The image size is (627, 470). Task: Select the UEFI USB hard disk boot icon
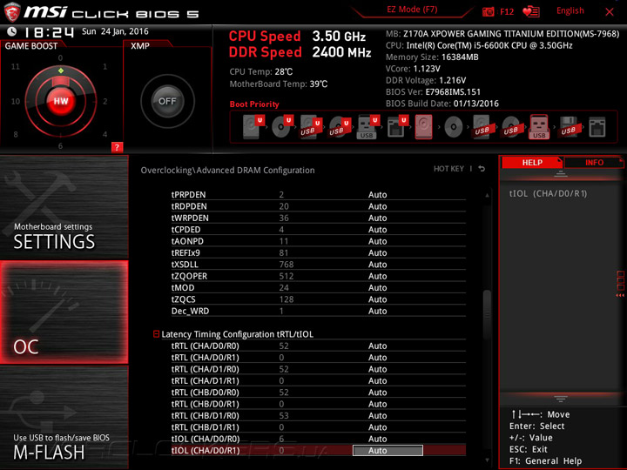pos(311,127)
